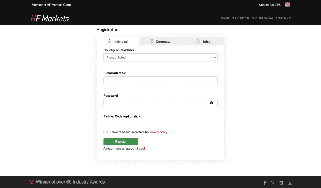This screenshot has width=321, height=188.
Task: Click the chart icon at footer right end
Action: point(289,183)
